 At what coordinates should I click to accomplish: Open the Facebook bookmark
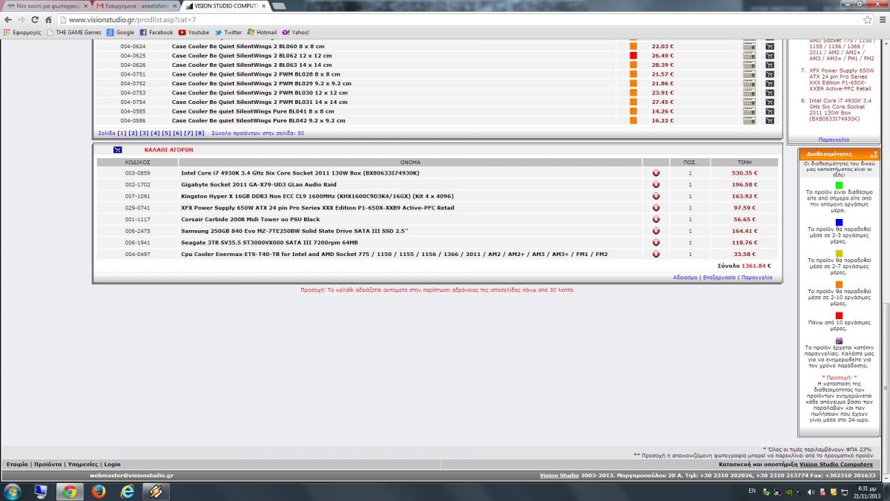click(x=156, y=33)
